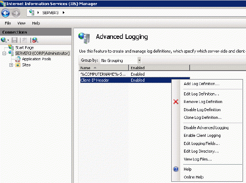Choose Edit Log Directory...
This screenshot has height=183, width=246.
[201, 151]
